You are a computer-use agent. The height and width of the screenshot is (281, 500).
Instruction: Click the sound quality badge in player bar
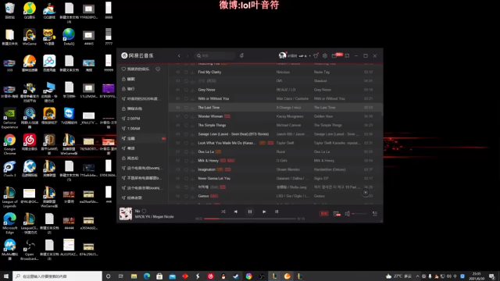point(323,214)
